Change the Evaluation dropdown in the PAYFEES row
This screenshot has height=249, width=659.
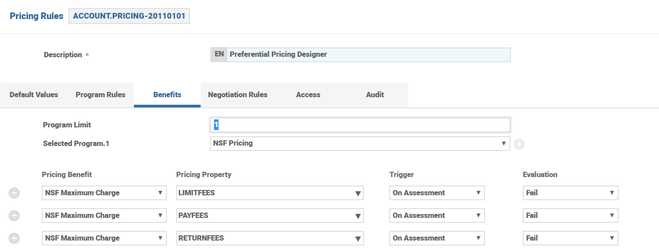click(570, 216)
